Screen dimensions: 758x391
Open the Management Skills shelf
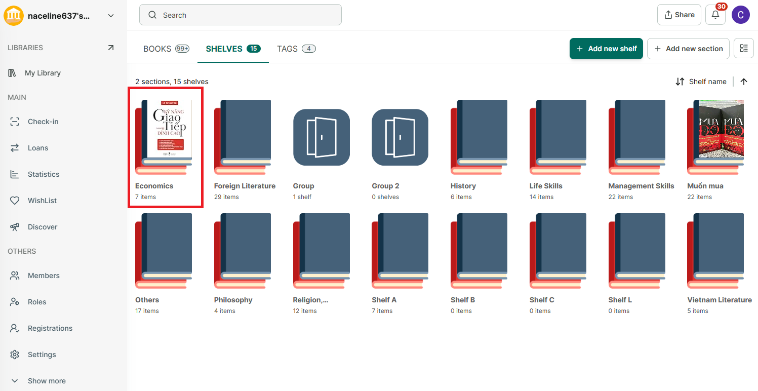pyautogui.click(x=641, y=150)
